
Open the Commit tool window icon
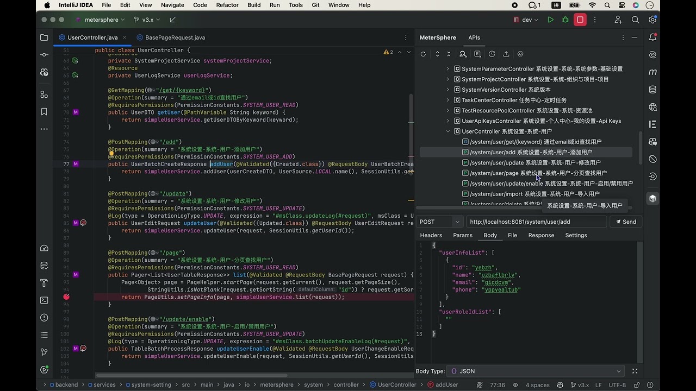coord(44,55)
